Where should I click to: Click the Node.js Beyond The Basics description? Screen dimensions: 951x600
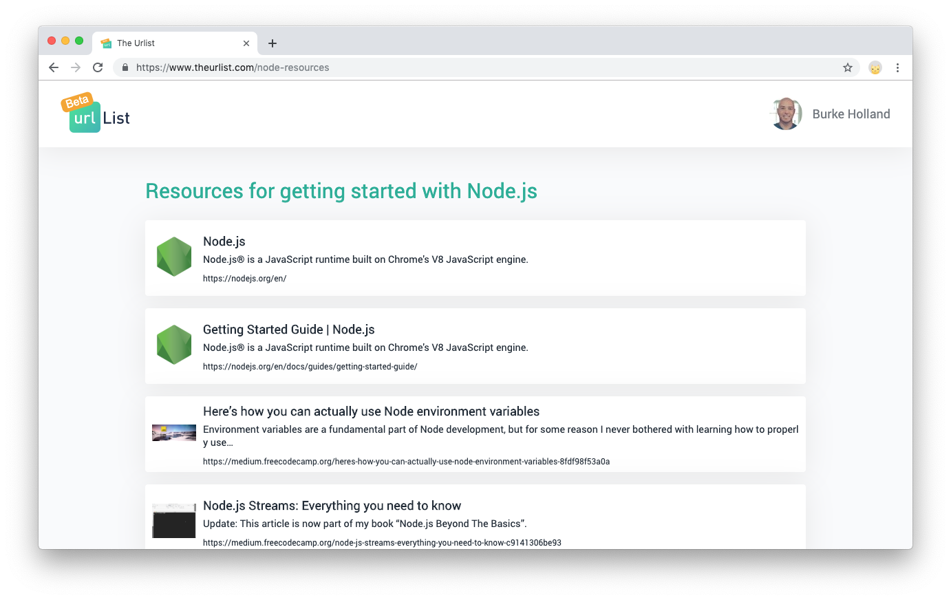point(365,524)
